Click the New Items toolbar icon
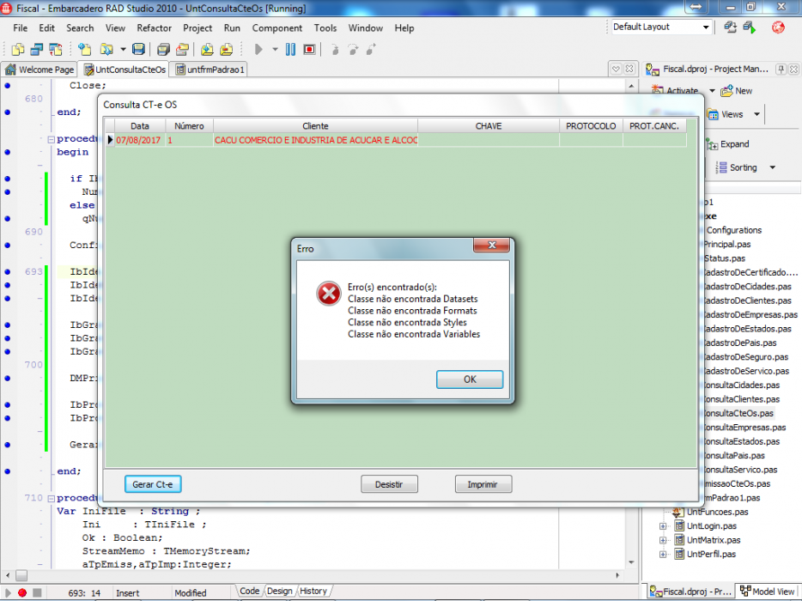 pos(84,49)
